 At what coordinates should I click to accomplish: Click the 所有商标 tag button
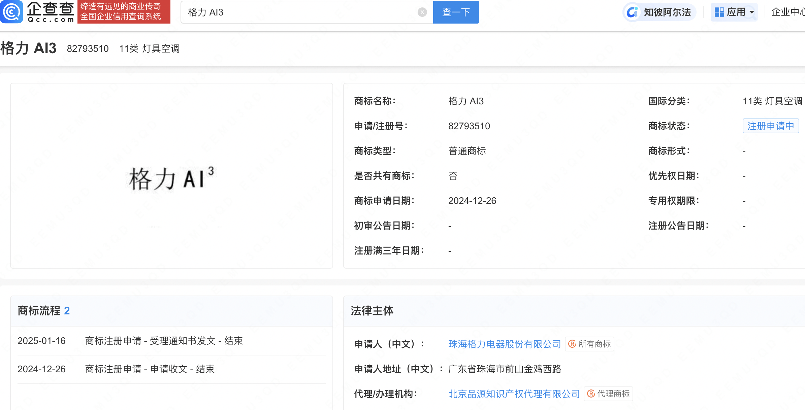click(x=589, y=344)
